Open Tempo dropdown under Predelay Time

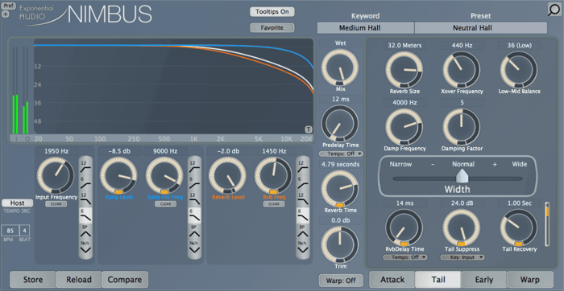(x=341, y=154)
